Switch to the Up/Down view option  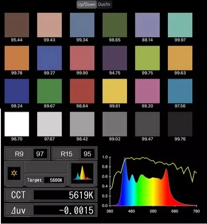coord(86,4)
